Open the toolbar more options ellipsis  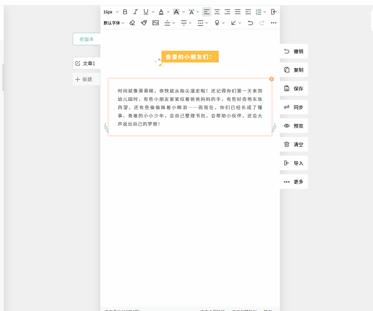pos(274,23)
